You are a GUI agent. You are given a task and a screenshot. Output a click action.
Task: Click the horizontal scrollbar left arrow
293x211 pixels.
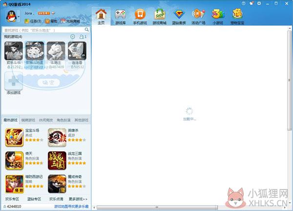[94, 207]
